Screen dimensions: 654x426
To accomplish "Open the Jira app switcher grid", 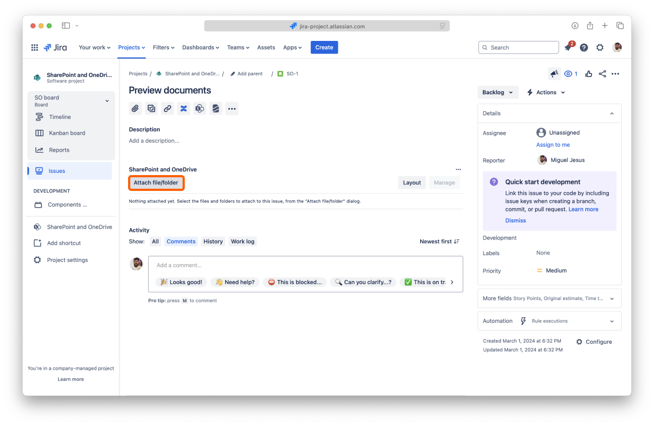I will (34, 47).
